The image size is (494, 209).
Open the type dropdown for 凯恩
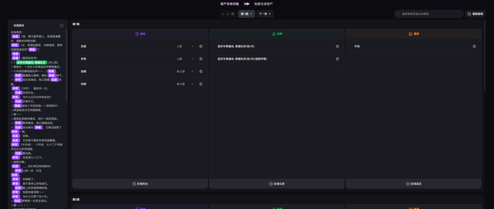[x=185, y=46]
